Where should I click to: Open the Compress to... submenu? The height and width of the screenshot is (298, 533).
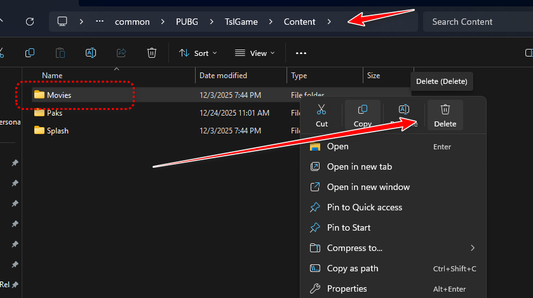coord(393,248)
